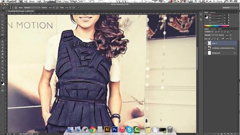Open the foreground color swatch in tools panel

click(2, 83)
